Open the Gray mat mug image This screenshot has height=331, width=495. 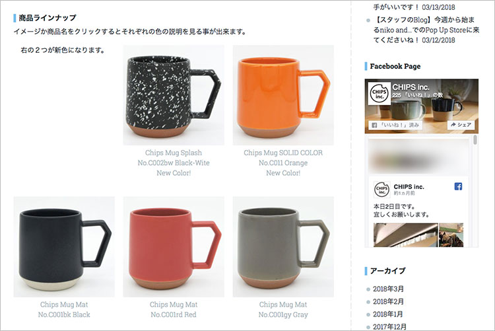pyautogui.click(x=283, y=246)
